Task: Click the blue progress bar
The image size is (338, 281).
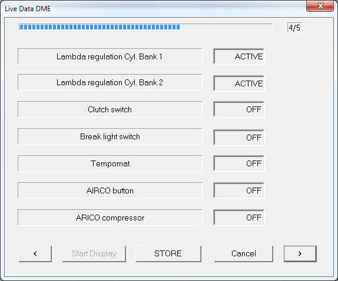Action: pyautogui.click(x=145, y=27)
